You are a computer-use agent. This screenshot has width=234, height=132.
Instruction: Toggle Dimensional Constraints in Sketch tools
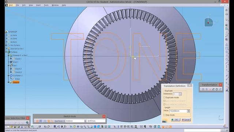click(52, 121)
